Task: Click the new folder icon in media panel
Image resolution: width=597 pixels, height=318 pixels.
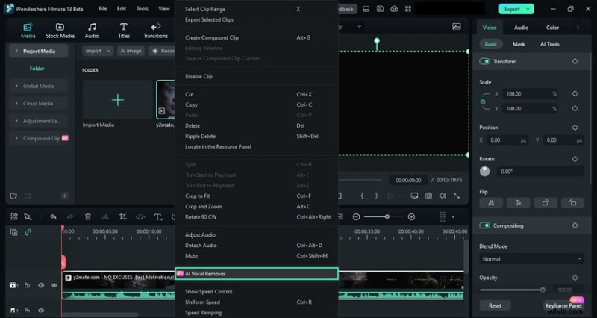Action: [x=13, y=196]
